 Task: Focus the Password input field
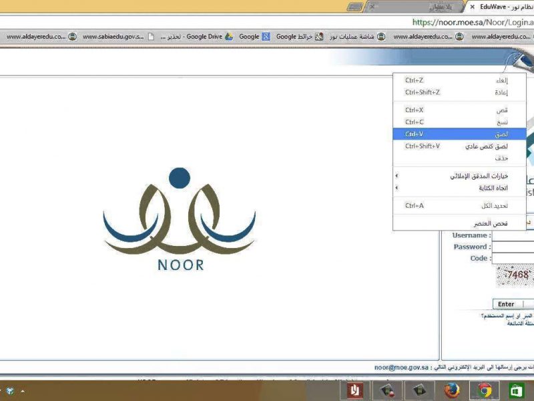pyautogui.click(x=513, y=247)
